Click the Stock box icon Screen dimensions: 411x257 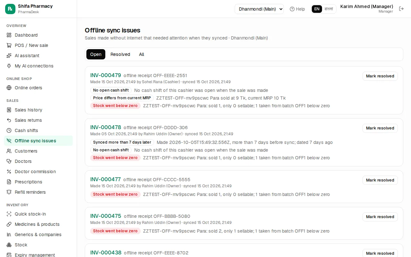coord(9,245)
